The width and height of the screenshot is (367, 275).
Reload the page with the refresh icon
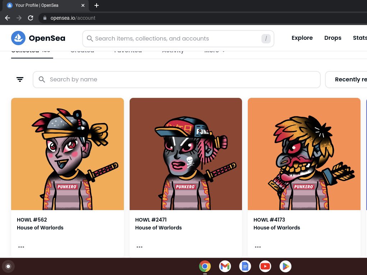point(31,18)
